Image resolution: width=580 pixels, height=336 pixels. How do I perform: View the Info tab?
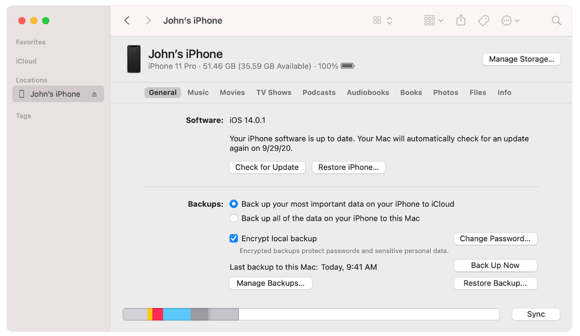tap(504, 92)
